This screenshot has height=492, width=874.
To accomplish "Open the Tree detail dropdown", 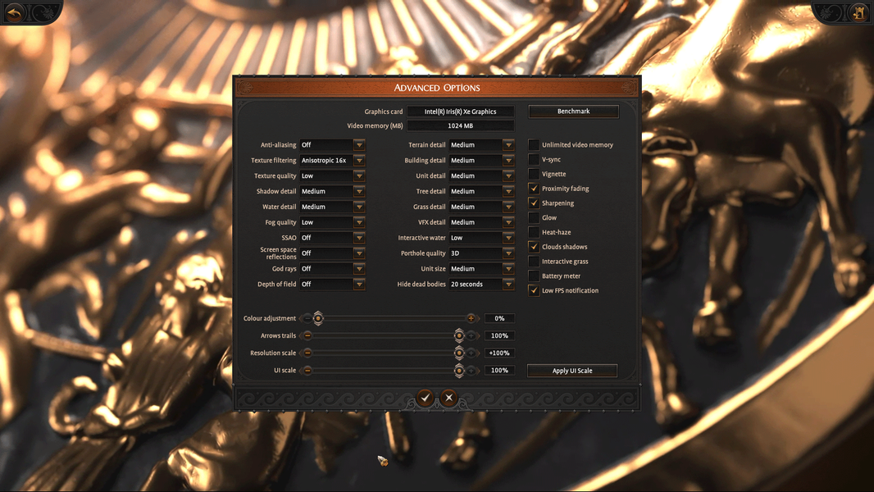I will (x=481, y=191).
